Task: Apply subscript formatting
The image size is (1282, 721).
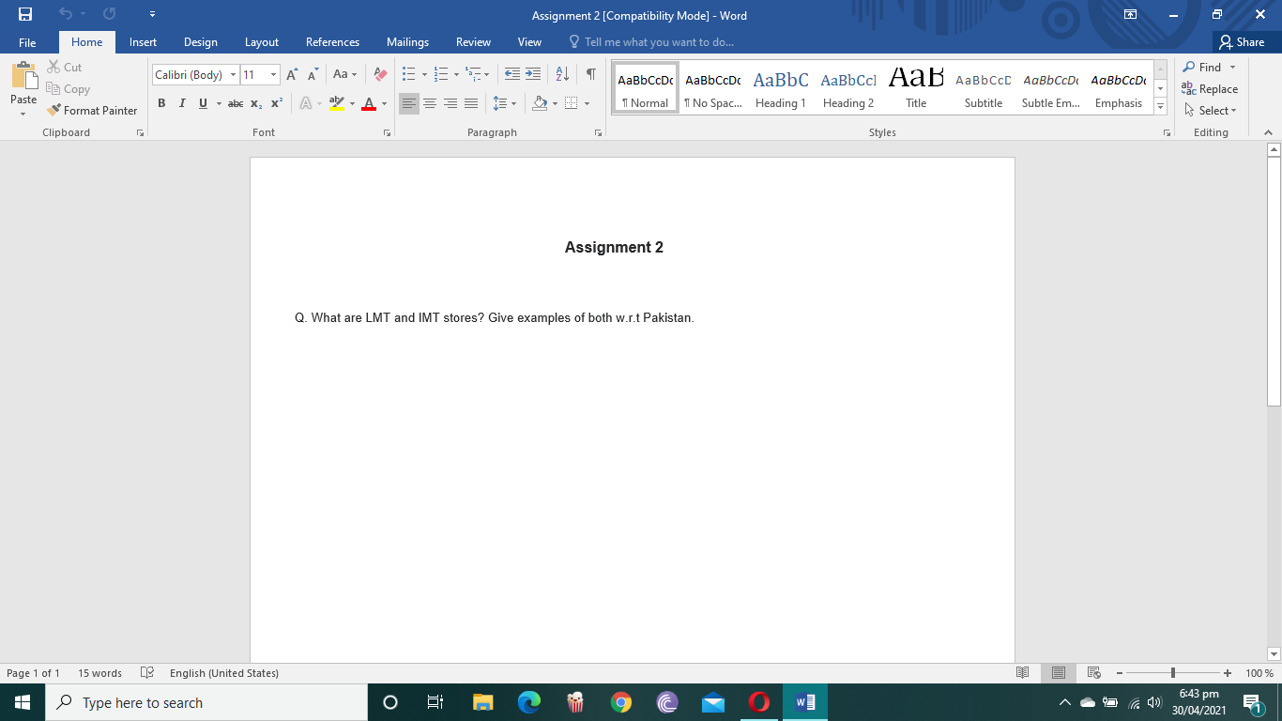Action: tap(254, 104)
